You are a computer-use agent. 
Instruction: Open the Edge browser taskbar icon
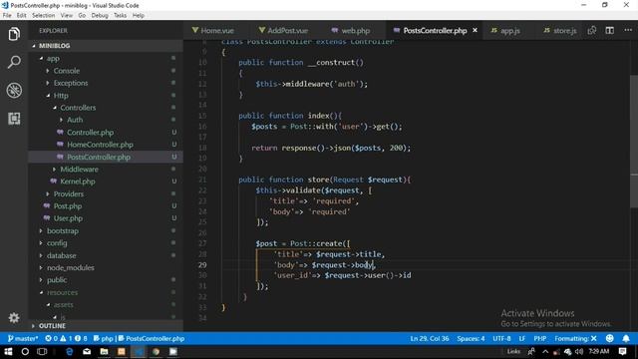click(x=70, y=351)
